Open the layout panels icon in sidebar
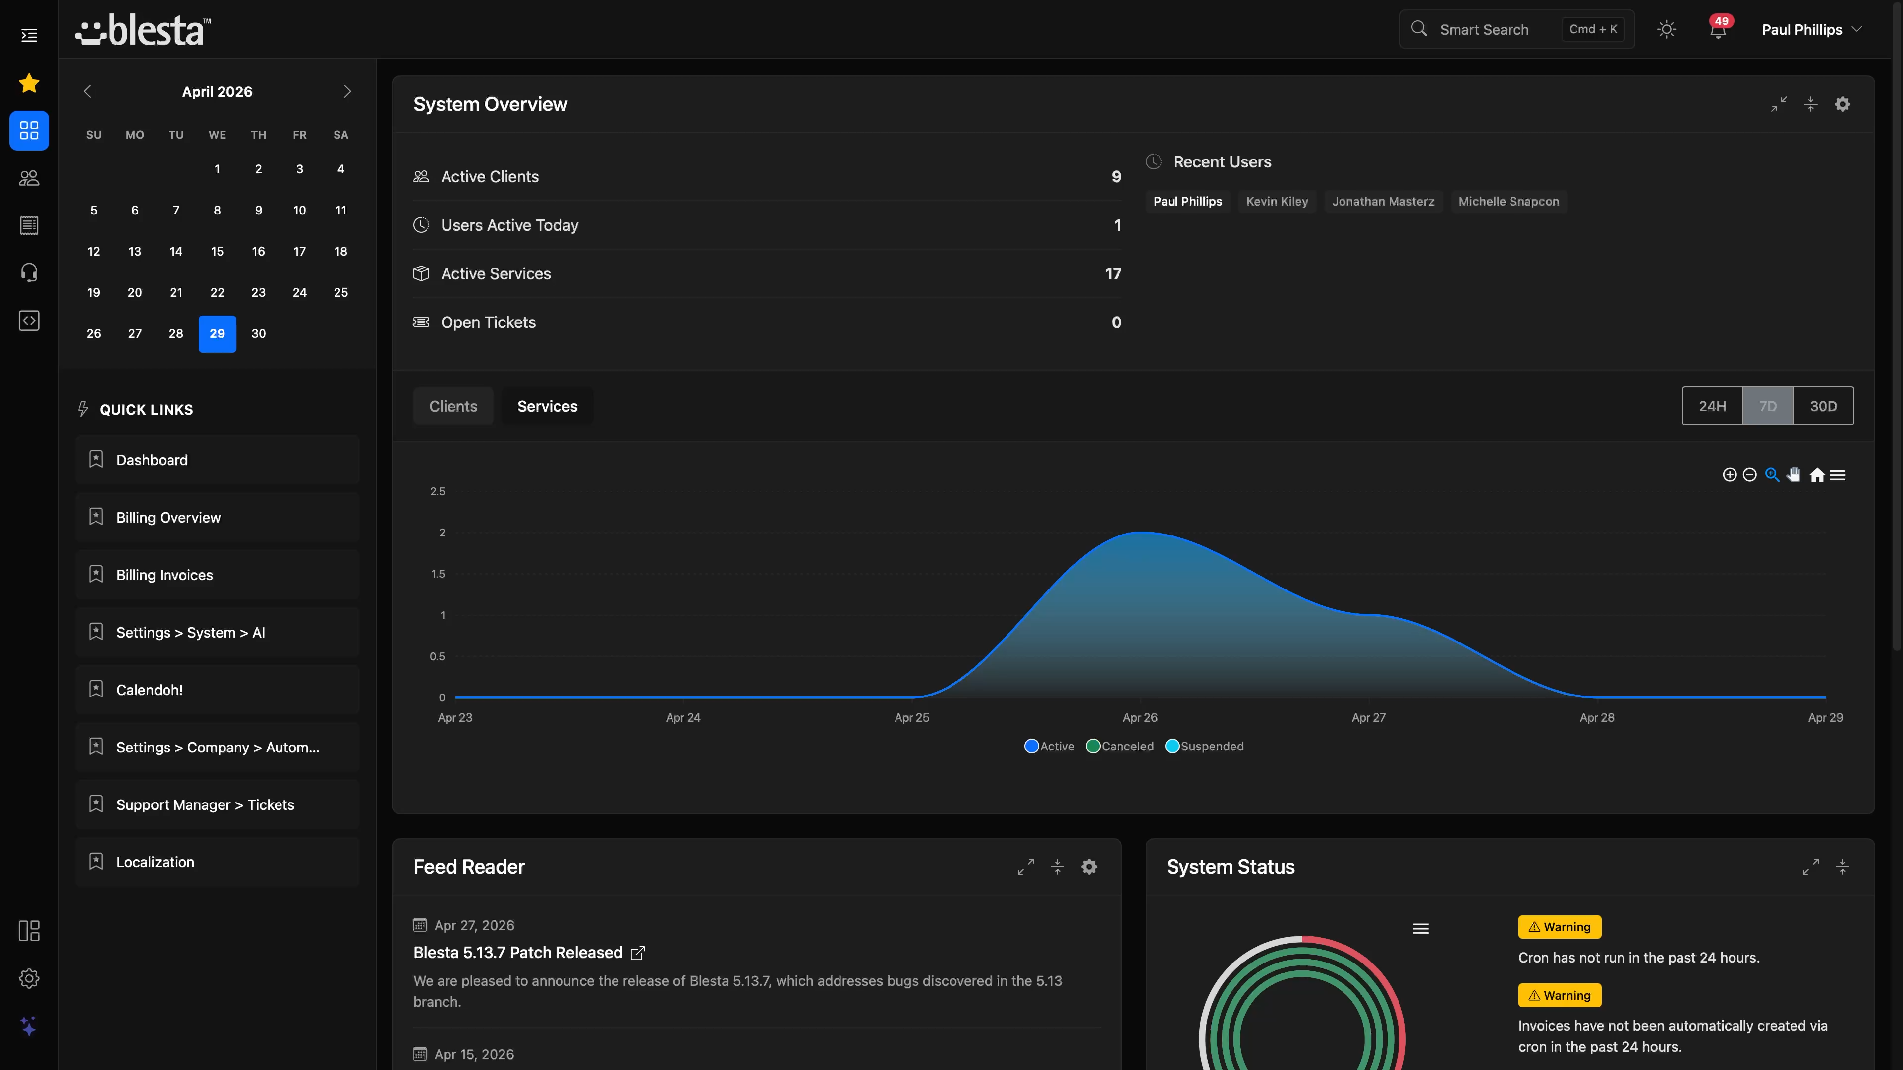 tap(29, 930)
